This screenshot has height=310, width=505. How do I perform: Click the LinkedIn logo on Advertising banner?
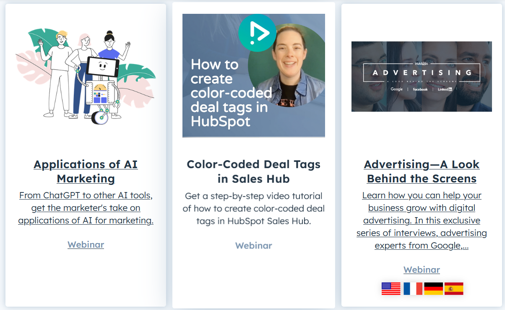point(445,89)
